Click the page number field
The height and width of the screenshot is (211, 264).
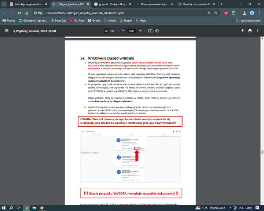coord(106,31)
